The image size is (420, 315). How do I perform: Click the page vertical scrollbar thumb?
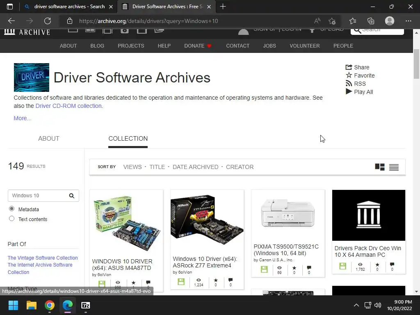tap(417, 64)
